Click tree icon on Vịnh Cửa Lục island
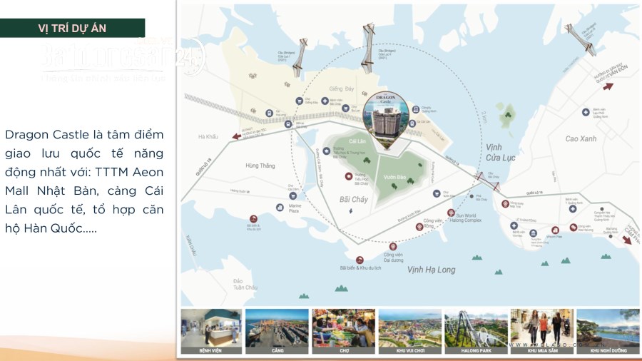The width and height of the screenshot is (642, 361). point(508,114)
